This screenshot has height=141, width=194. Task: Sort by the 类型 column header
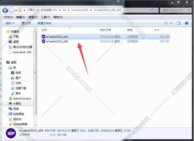[130, 30]
